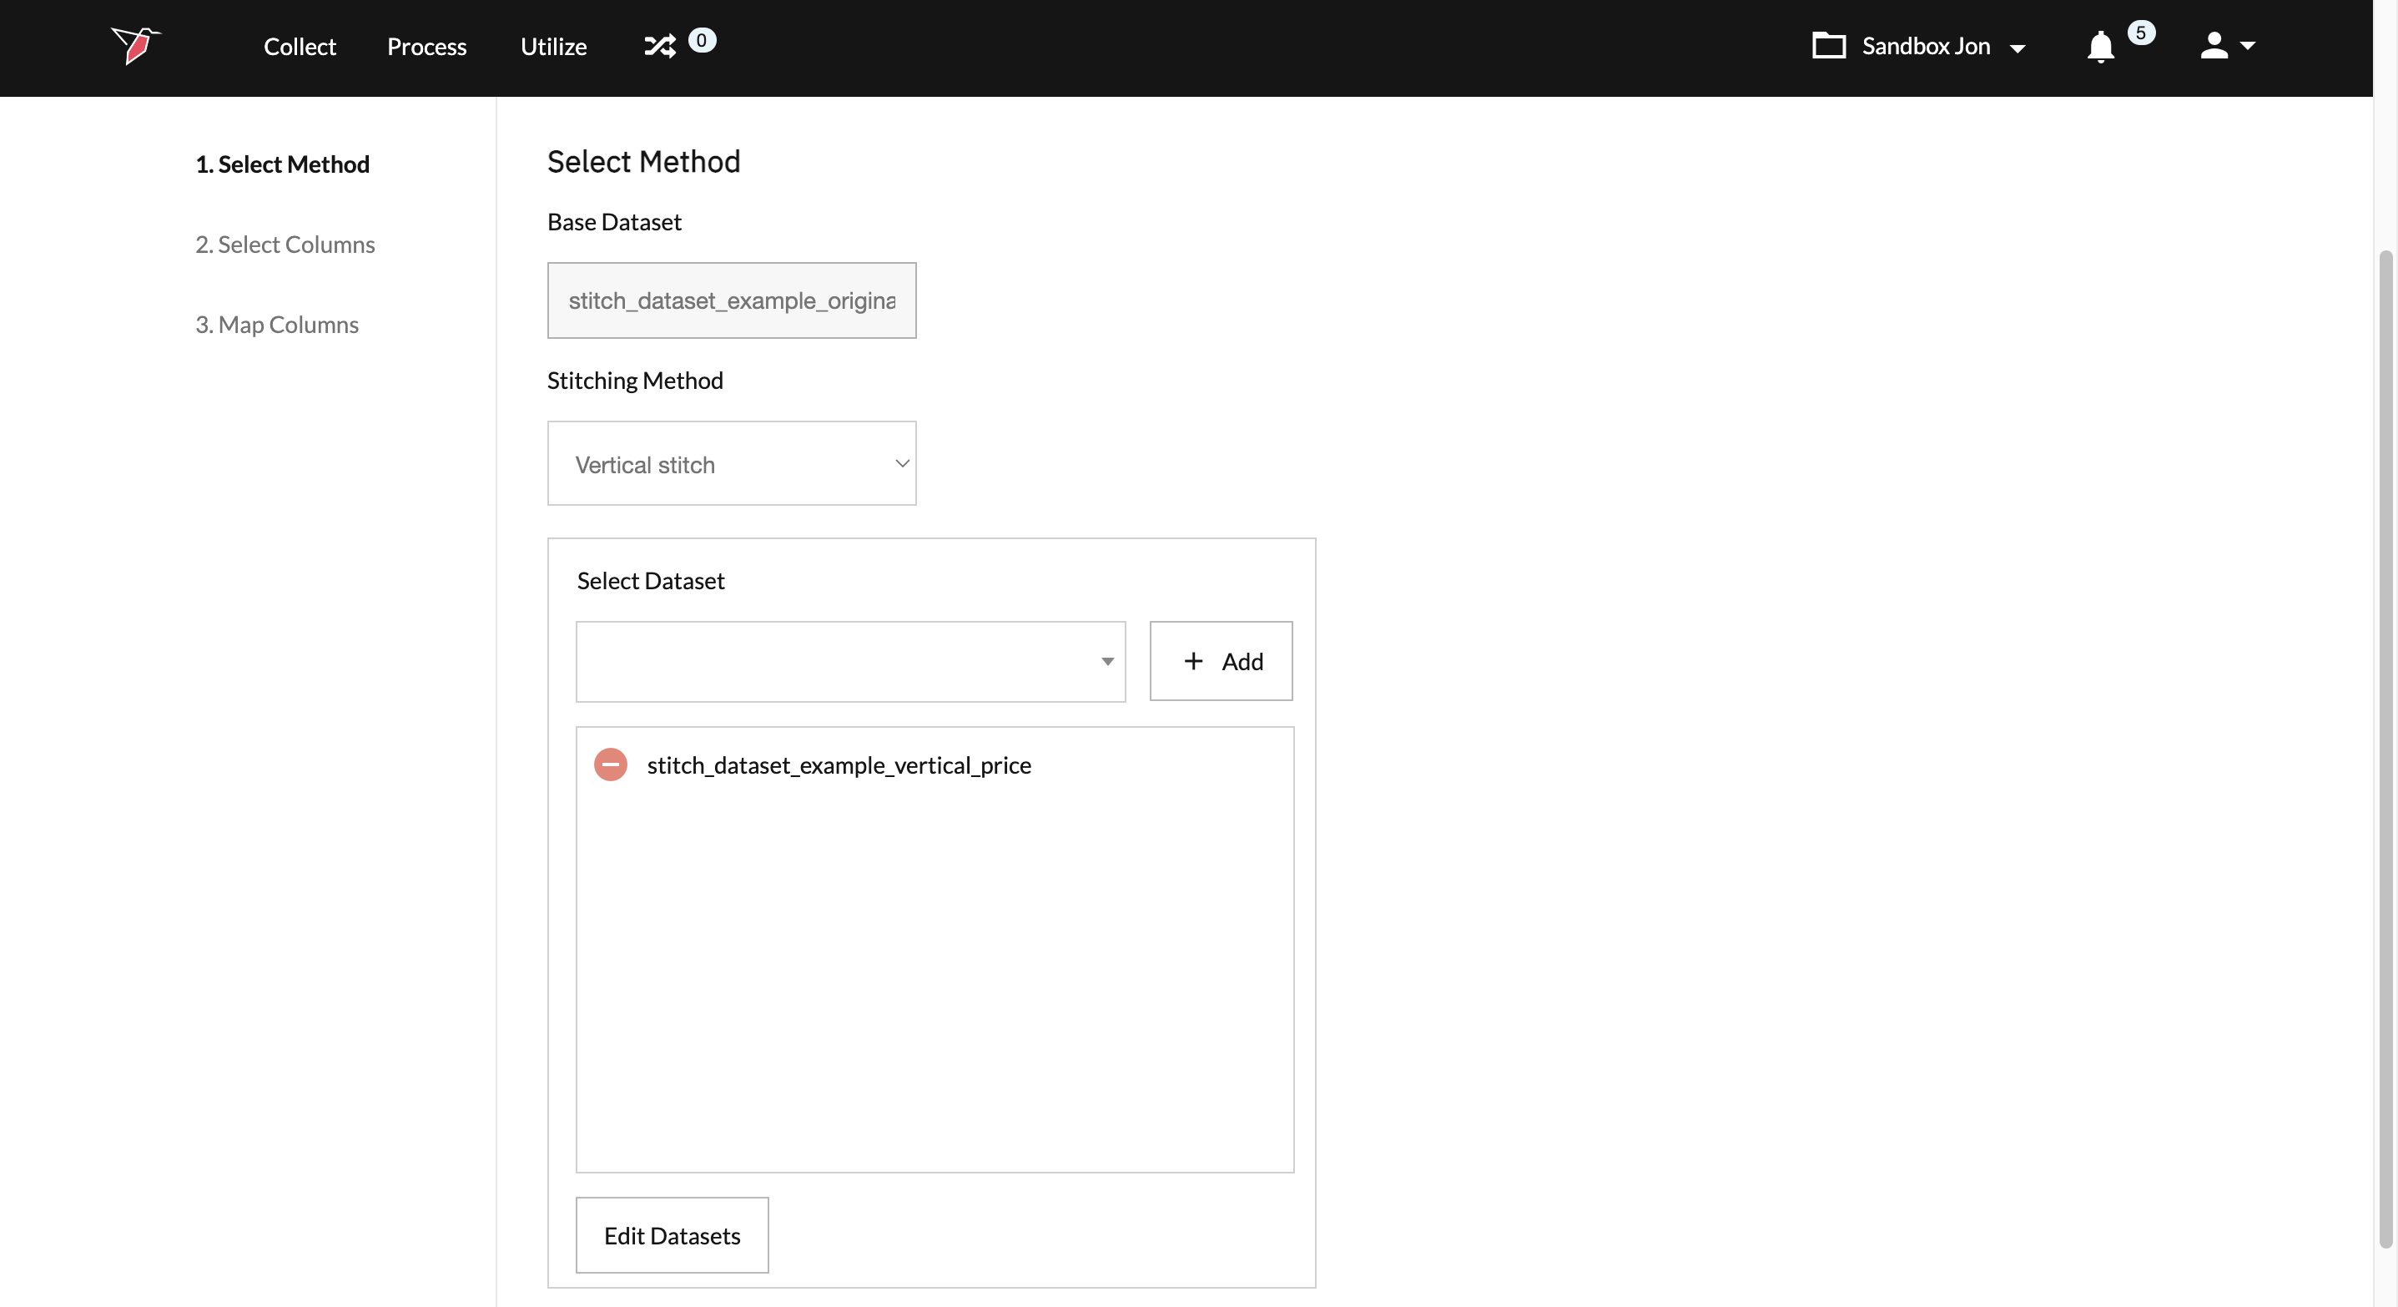Remove stitch_dataset_example_vertical_price with minus icon
Screen dimensions: 2398x1307
[x=611, y=765]
